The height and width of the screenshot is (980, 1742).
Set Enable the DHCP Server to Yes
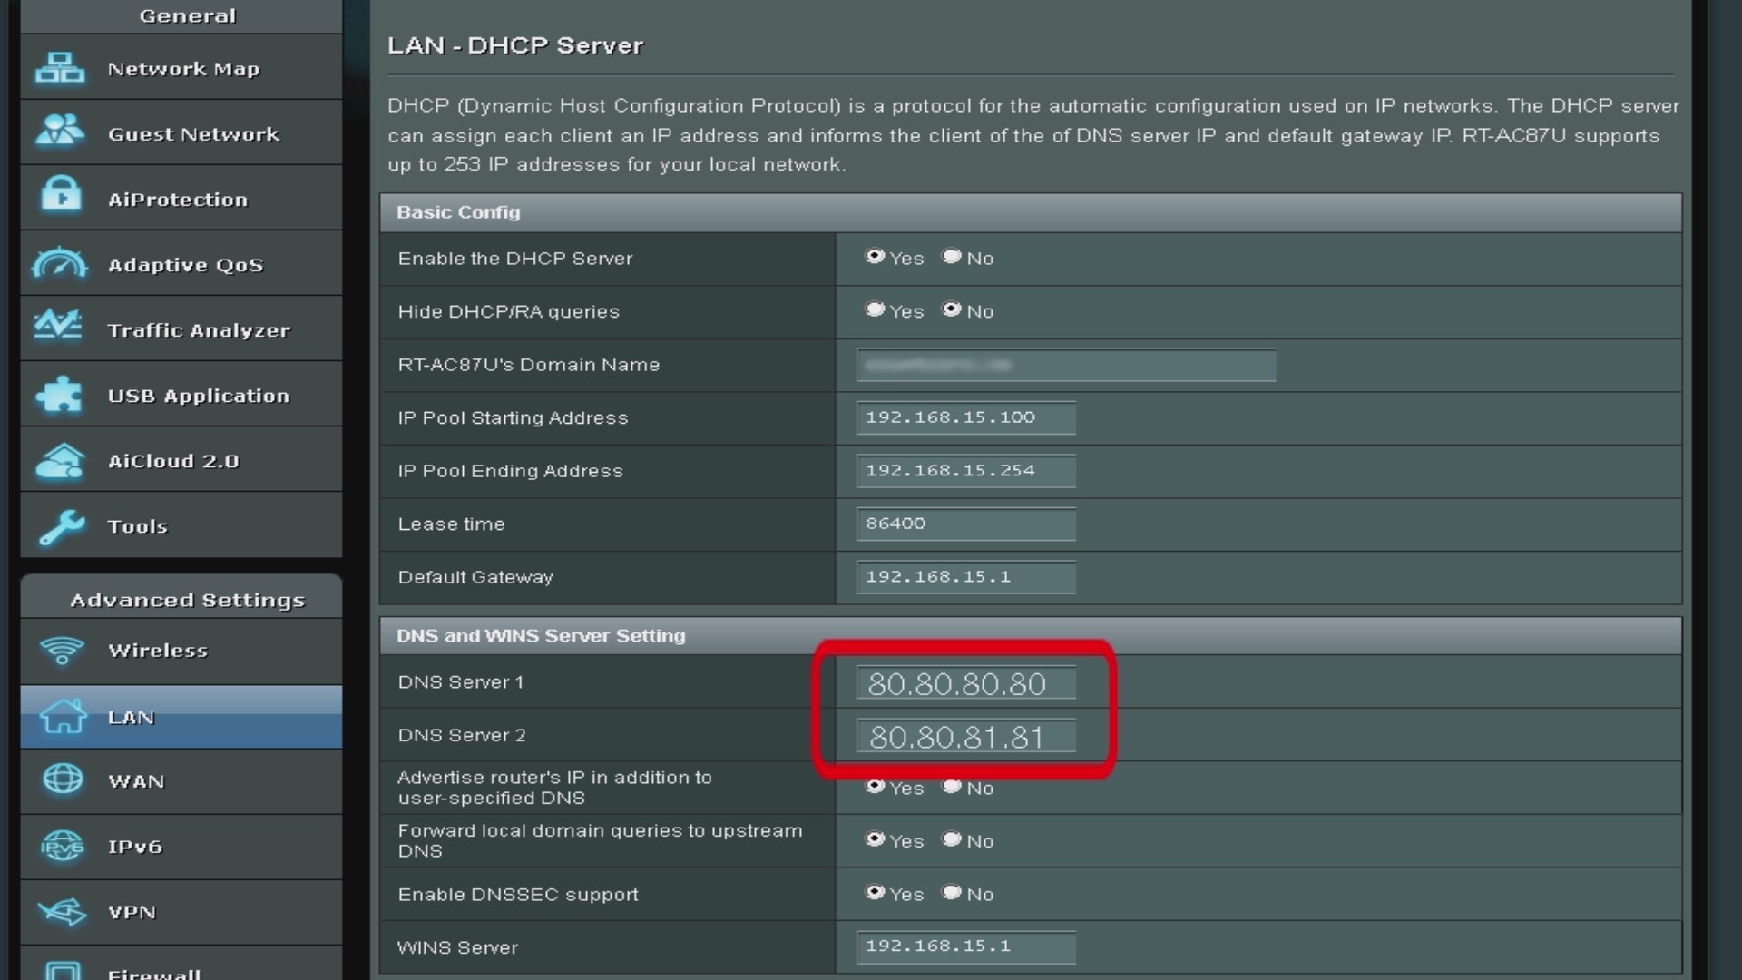pos(875,257)
